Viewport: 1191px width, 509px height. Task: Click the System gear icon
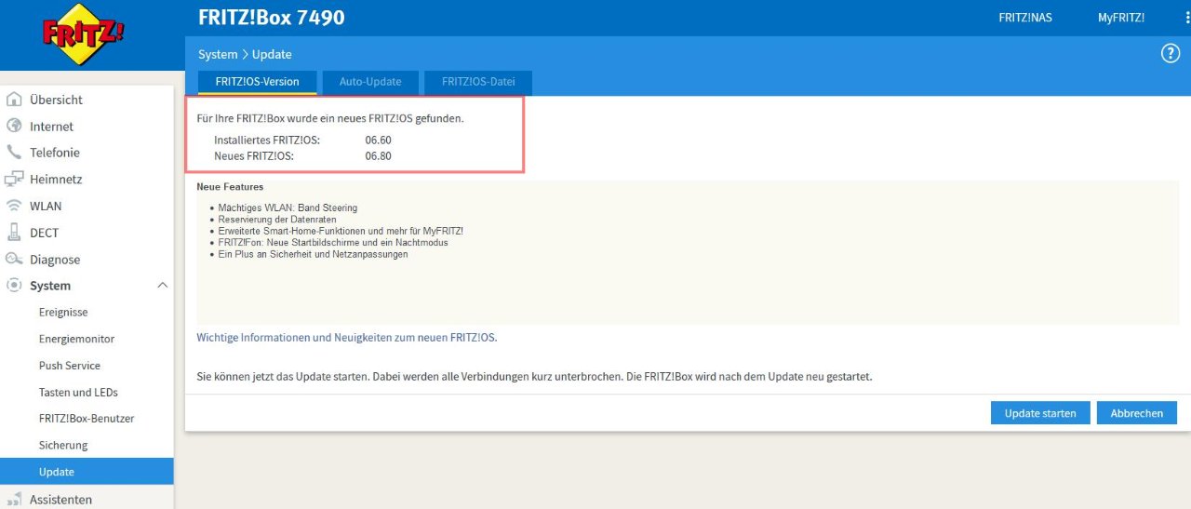[x=14, y=286]
